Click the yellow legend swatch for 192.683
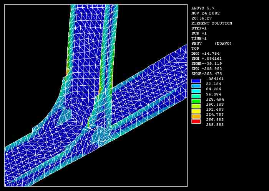 point(196,111)
